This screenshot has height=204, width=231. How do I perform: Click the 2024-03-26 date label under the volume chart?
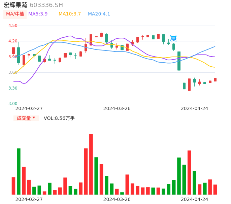tap(117, 199)
